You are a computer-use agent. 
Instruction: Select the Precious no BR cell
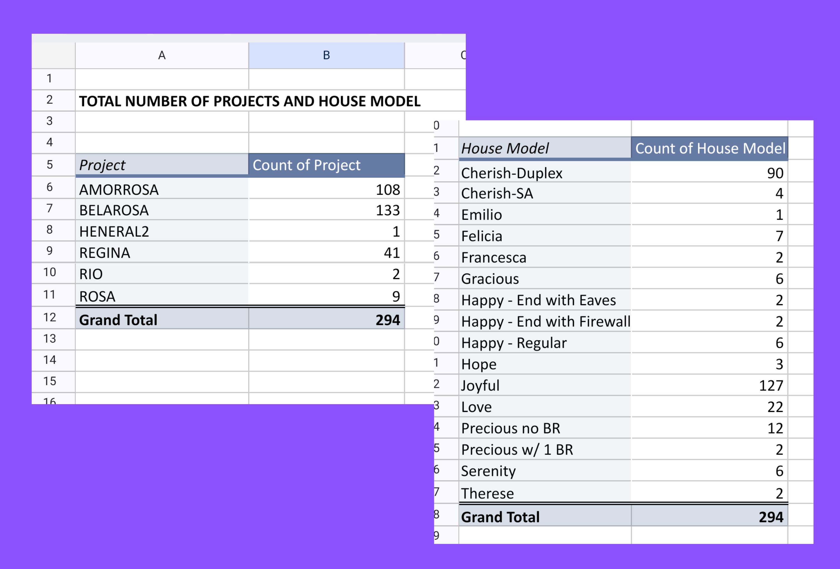(544, 428)
